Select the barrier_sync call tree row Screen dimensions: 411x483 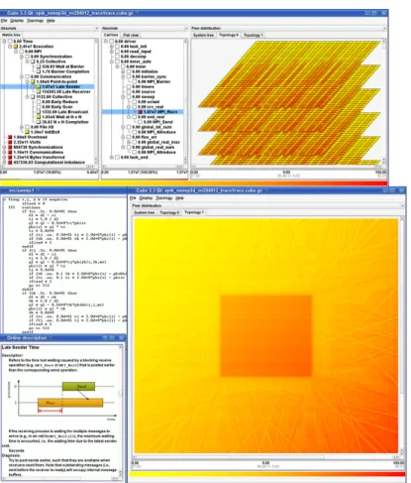149,76
